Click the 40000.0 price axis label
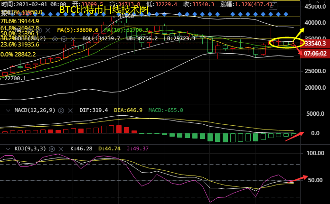The image size is (330, 204). 315,23
